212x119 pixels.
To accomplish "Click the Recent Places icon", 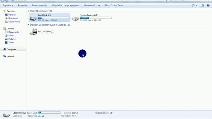I will pos(6,21).
